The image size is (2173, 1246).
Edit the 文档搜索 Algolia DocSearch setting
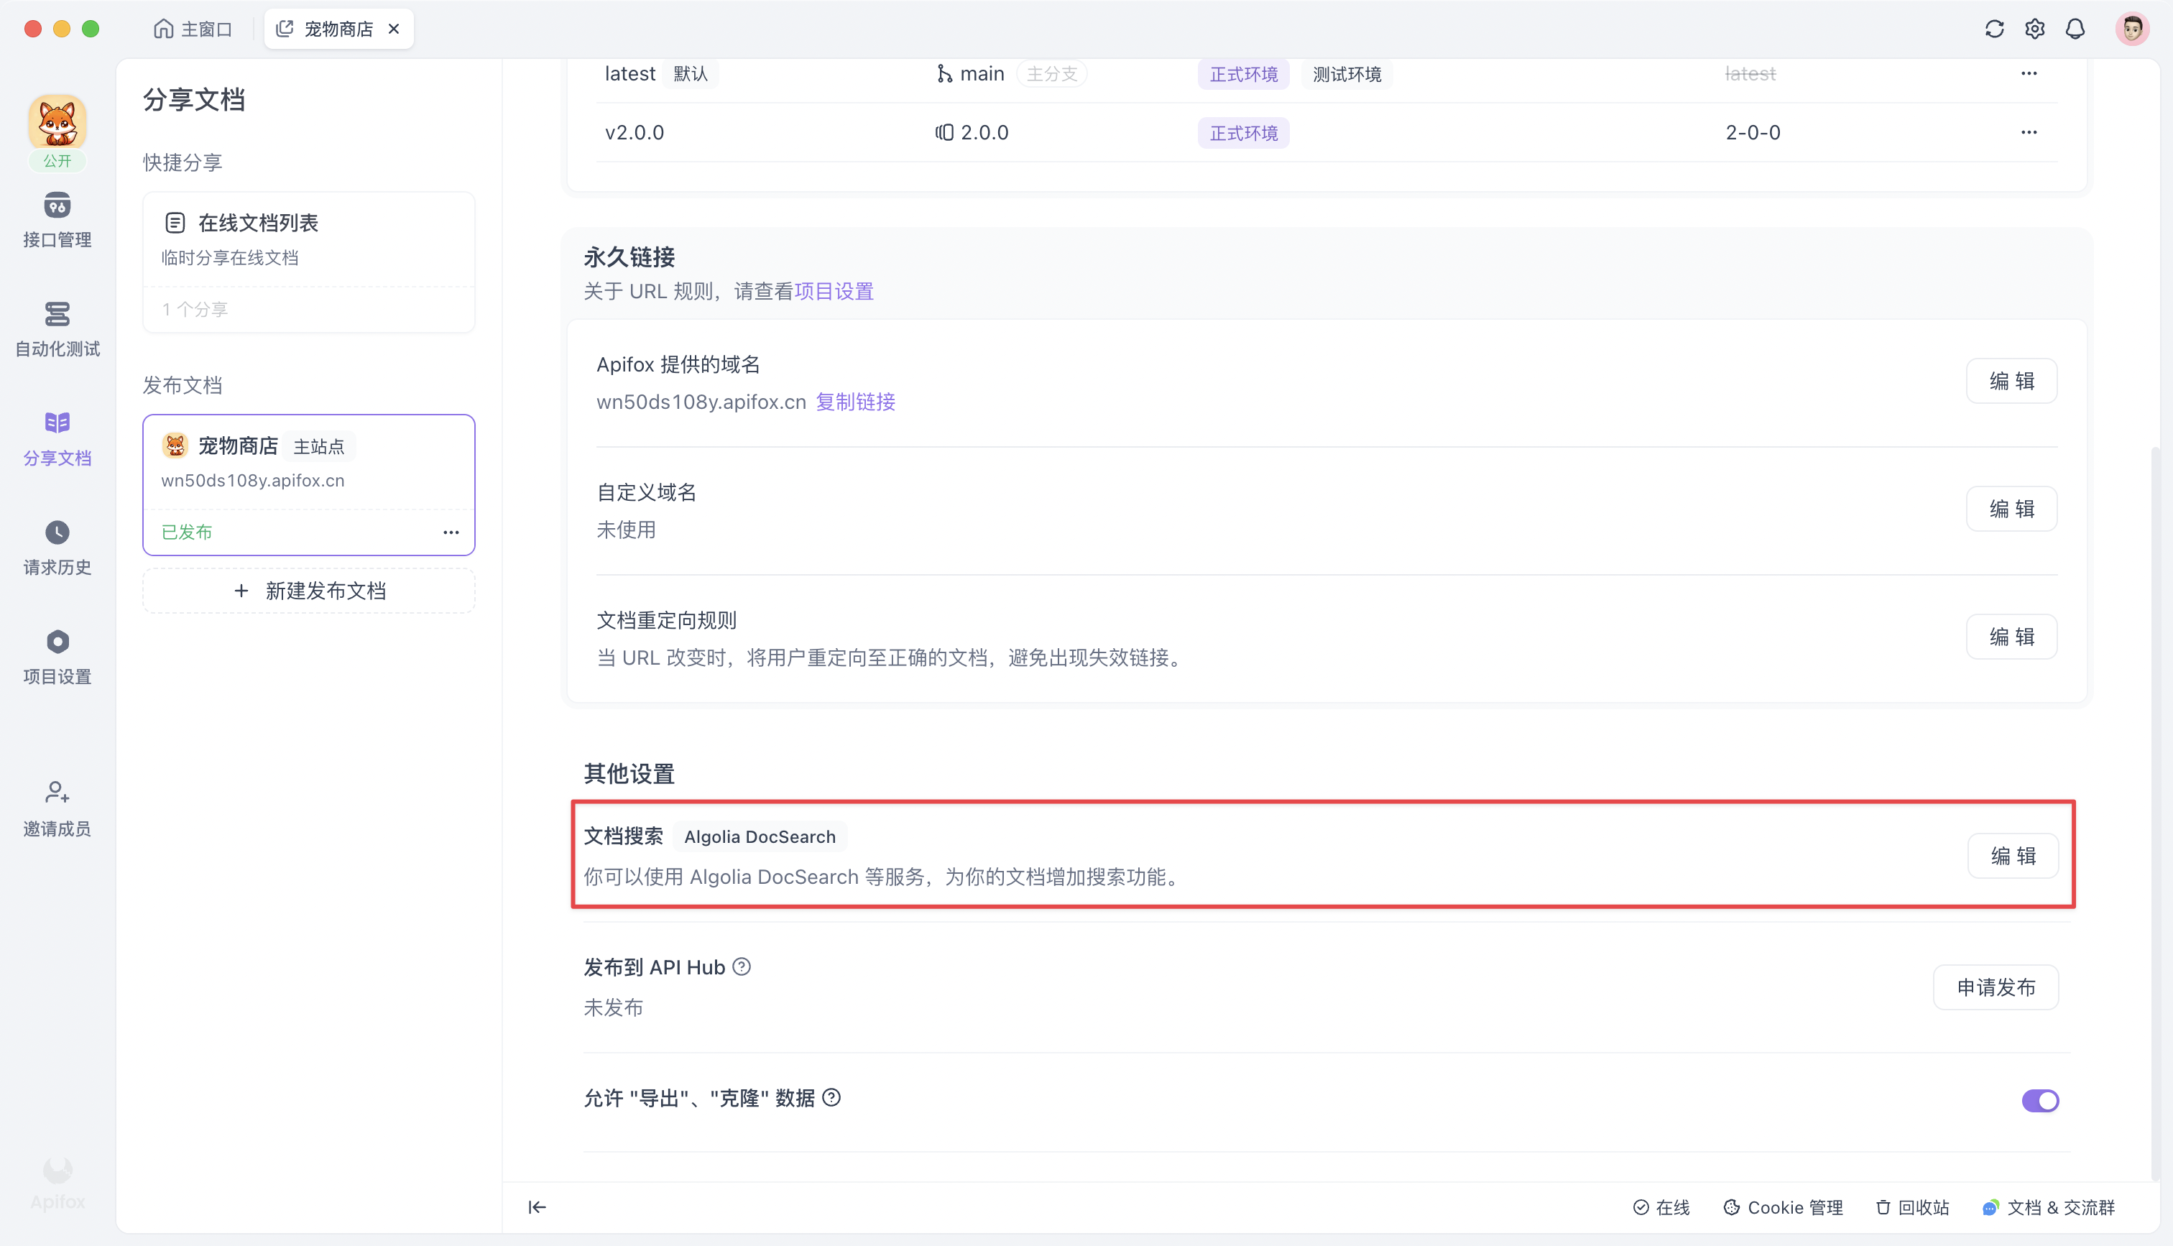[2012, 854]
